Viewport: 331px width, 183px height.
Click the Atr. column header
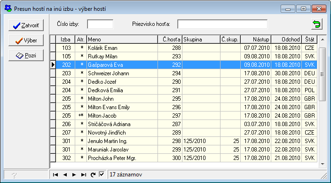click(81, 40)
